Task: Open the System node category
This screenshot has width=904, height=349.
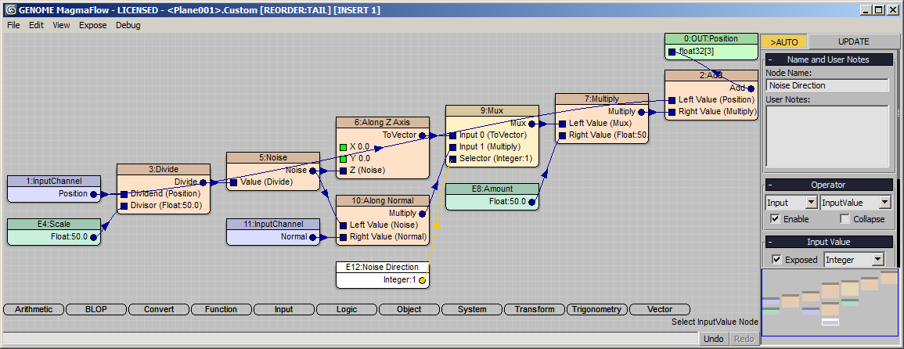Action: 472,309
